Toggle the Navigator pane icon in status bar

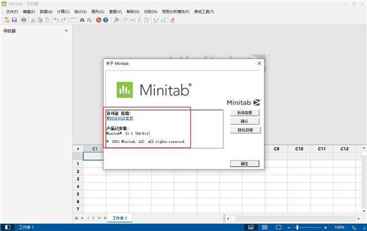point(7,227)
